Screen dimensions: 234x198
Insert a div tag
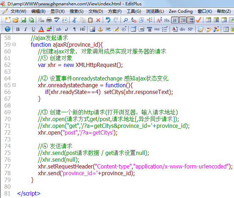pyautogui.click(x=182, y=29)
